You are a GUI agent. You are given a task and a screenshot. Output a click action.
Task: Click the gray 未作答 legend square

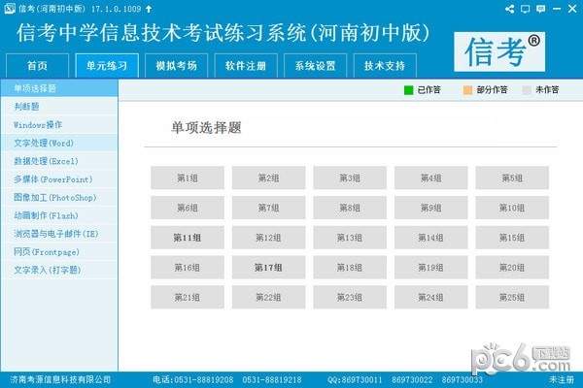coord(528,91)
